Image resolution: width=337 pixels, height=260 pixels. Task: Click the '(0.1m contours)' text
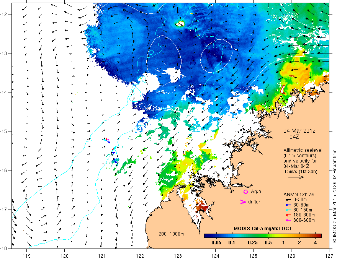(300, 156)
